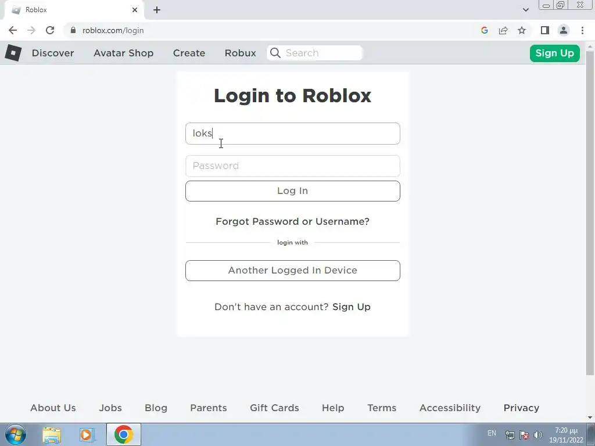Viewport: 595px width, 446px height.
Task: Click the Password input field
Action: 293,166
